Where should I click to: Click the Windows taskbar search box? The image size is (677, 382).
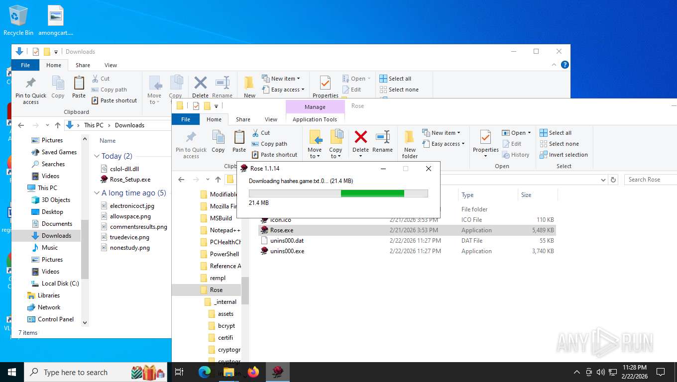[x=96, y=372]
